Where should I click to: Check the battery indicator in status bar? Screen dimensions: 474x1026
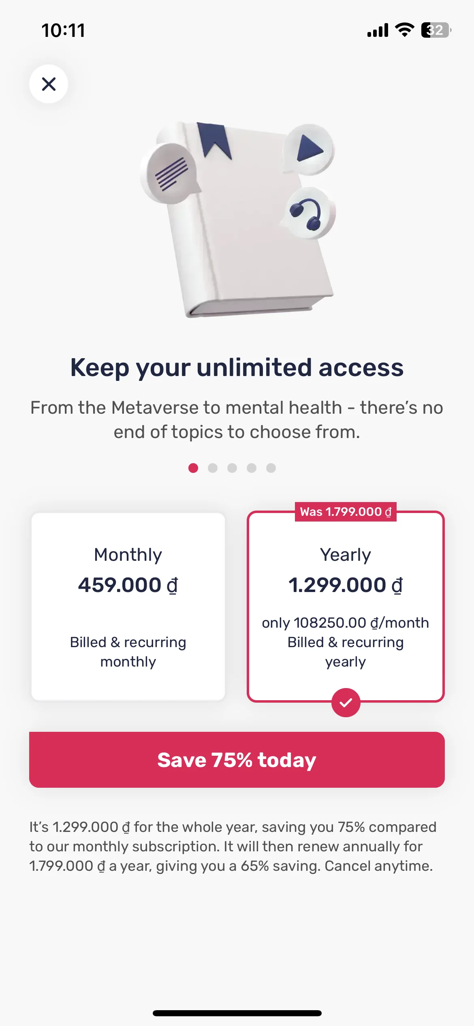[436, 30]
